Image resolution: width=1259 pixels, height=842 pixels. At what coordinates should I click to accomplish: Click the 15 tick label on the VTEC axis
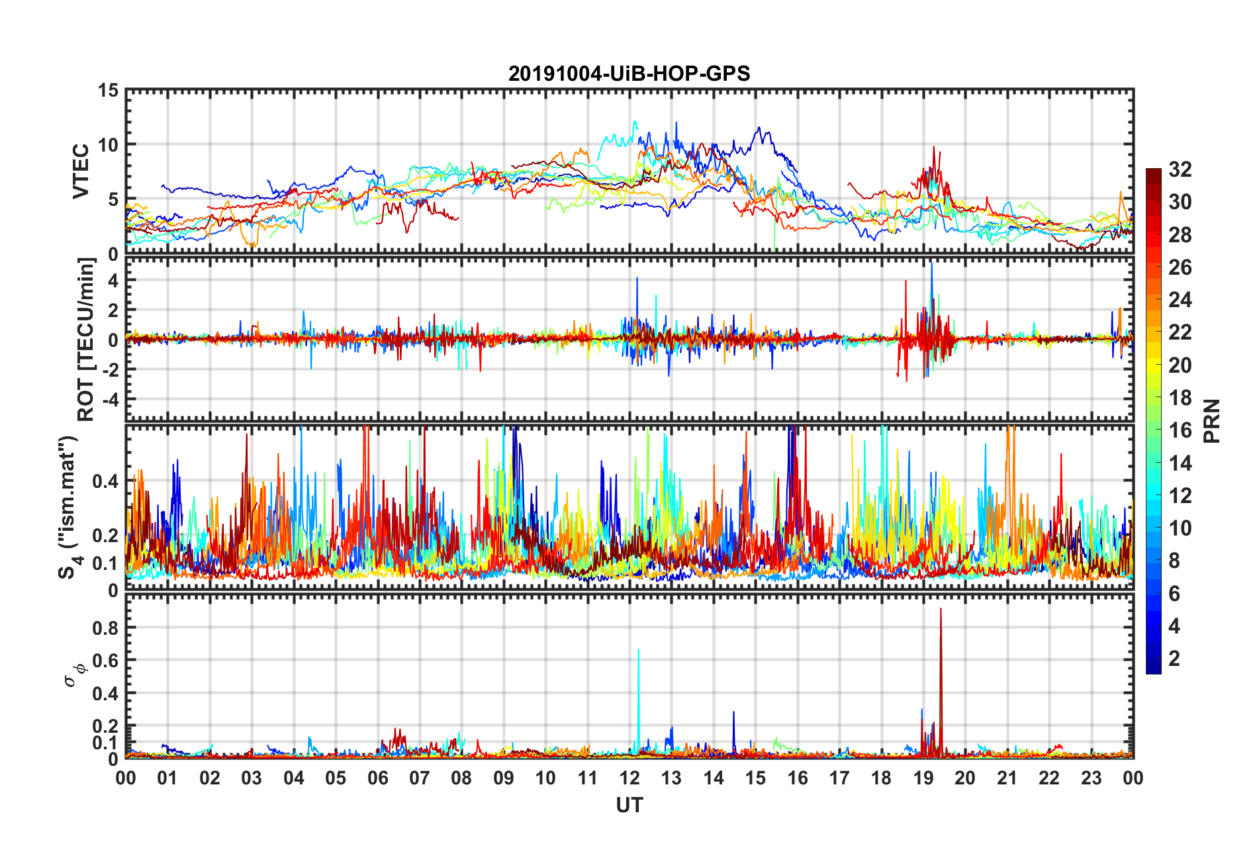pyautogui.click(x=108, y=90)
